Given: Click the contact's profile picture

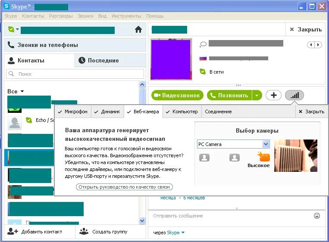Looking at the screenshot, I should click(171, 59).
